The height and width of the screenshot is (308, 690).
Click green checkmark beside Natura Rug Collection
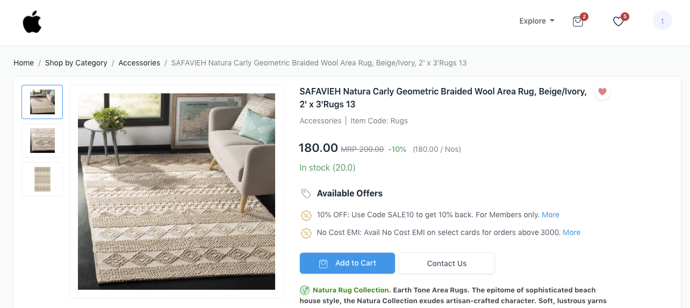tap(305, 290)
